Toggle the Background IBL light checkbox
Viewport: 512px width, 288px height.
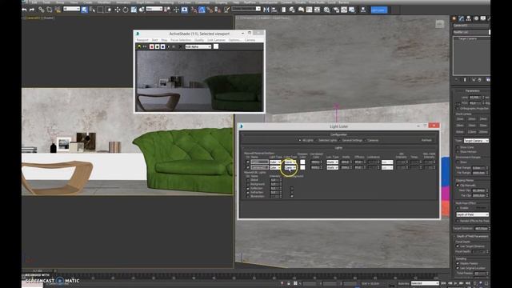click(247, 184)
